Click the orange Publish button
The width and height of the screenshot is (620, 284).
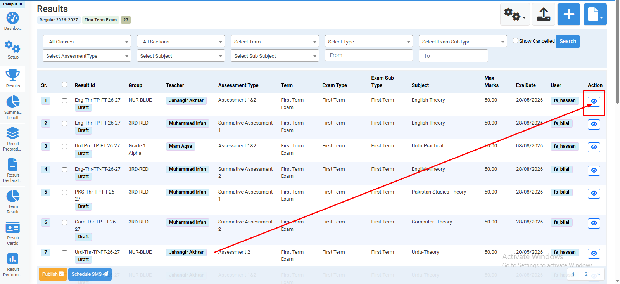pyautogui.click(x=53, y=274)
